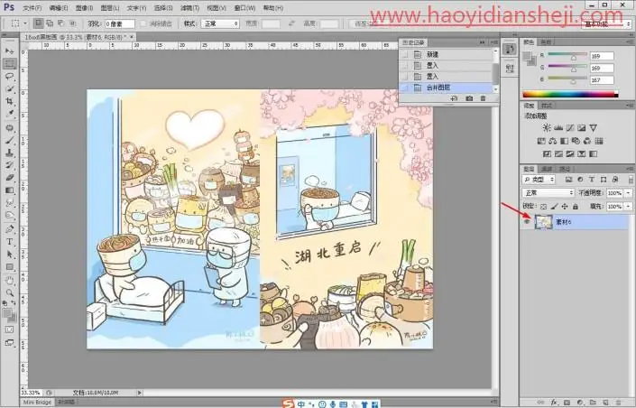The height and width of the screenshot is (408, 636).
Task: Toggle Quick Mask mode in toolbox
Action: 9,329
